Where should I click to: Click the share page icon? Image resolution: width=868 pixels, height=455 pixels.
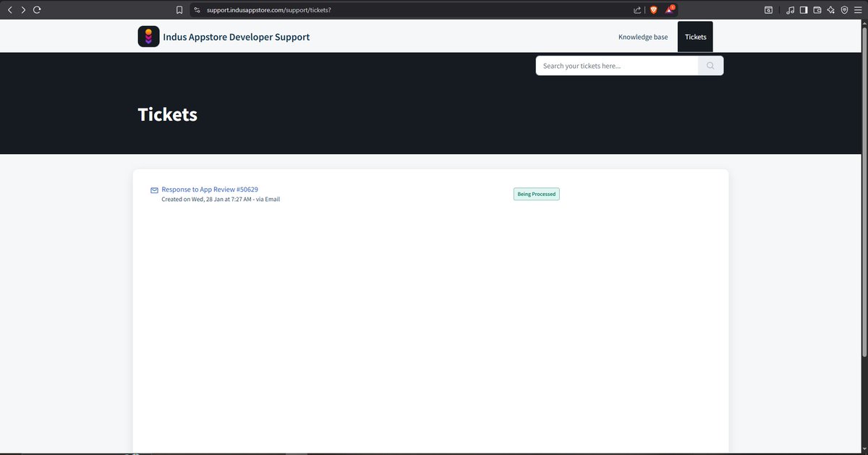pos(637,10)
